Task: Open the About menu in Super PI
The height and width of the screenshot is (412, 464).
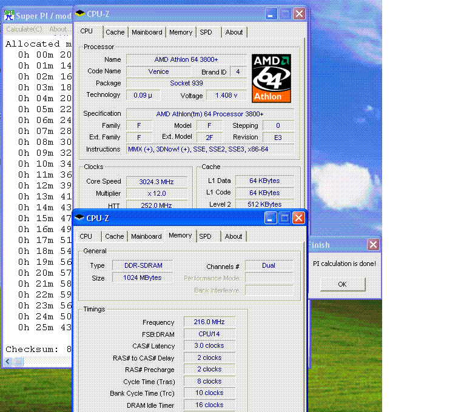Action: pyautogui.click(x=60, y=29)
